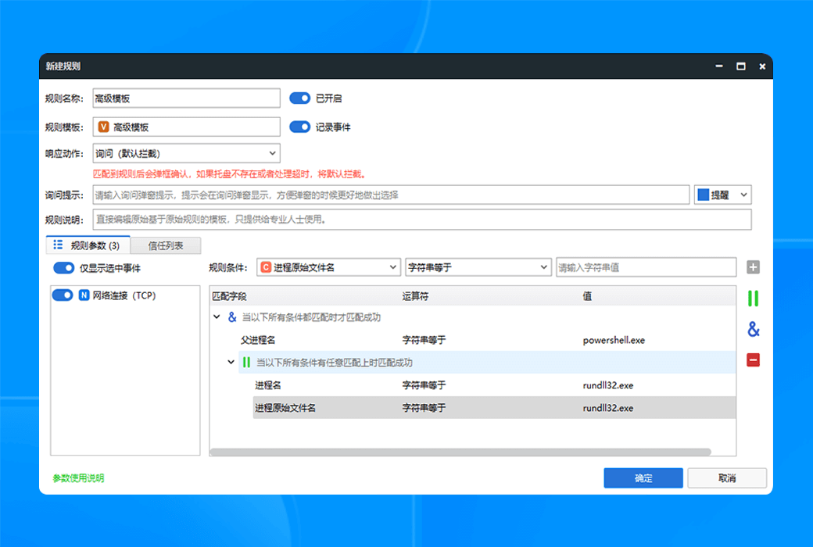Viewport: 813px width, 547px height.
Task: Click rundll32.exe value in 进程名 row
Action: point(608,385)
